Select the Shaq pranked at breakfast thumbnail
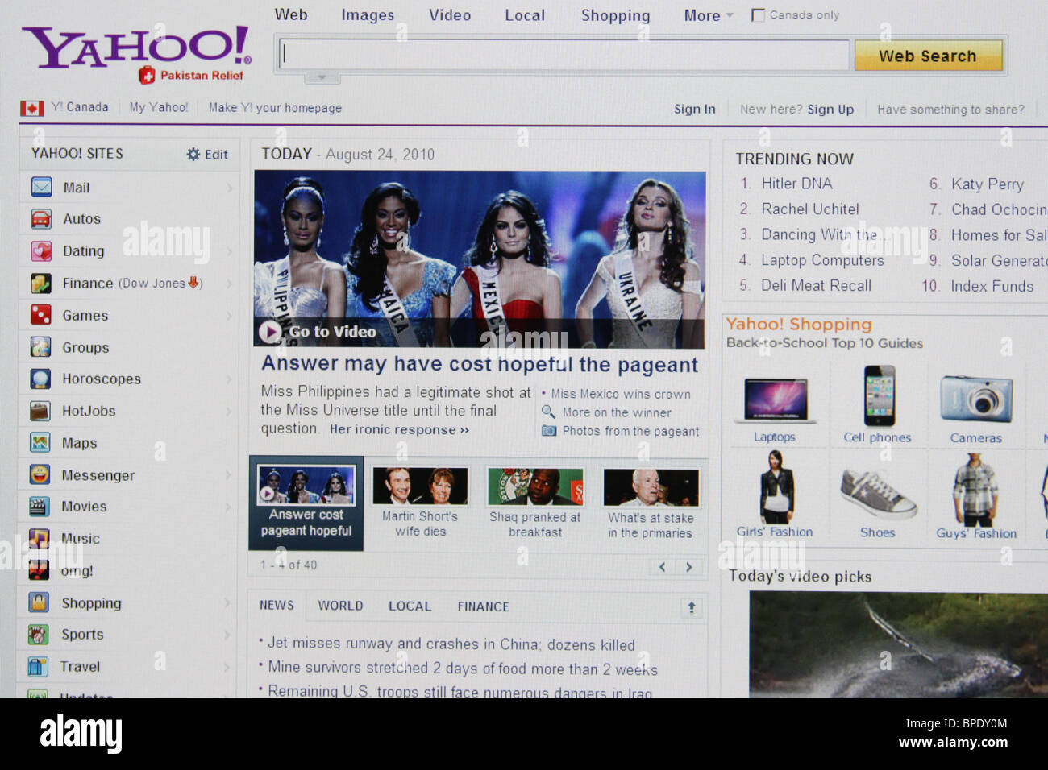 tap(535, 486)
